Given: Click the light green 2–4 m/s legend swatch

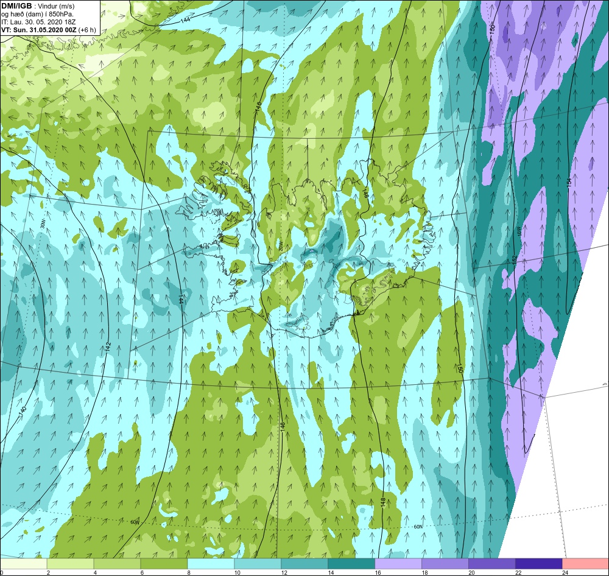Looking at the screenshot, I should 70,564.
